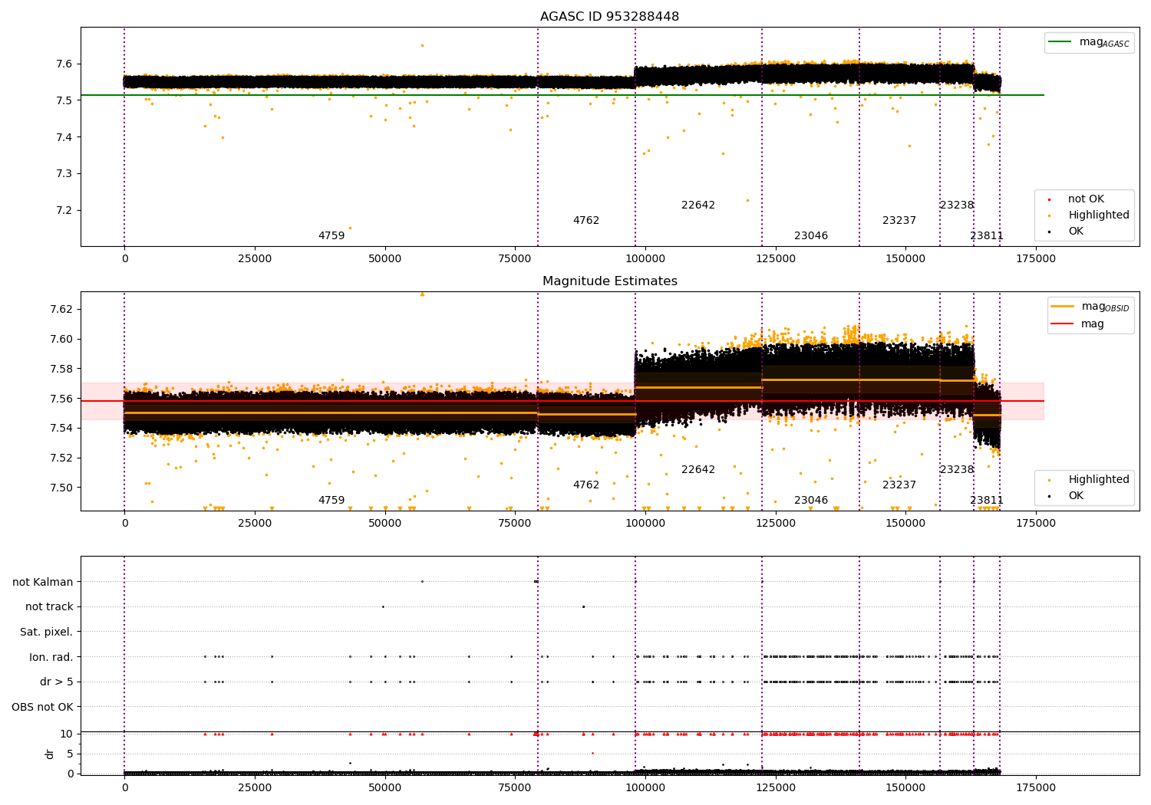Click the "not track" row label

49,607
